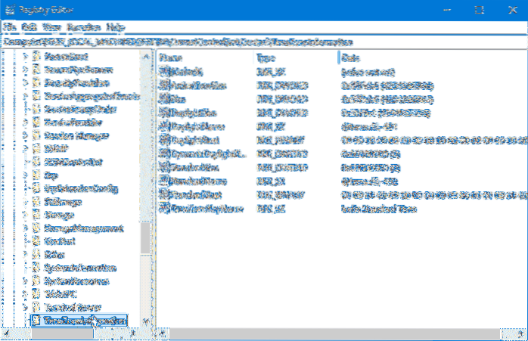Click the registry path address bar

tap(264, 40)
